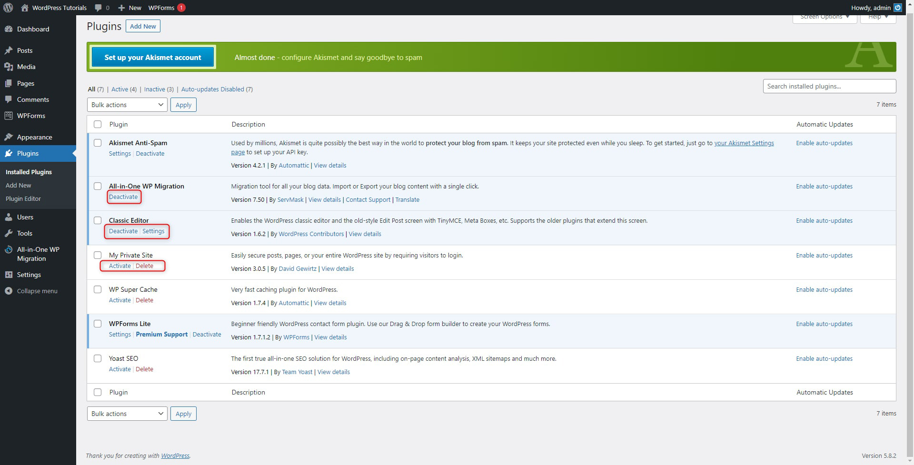Click the bottom Apply button
This screenshot has height=465, width=914.
coord(183,414)
